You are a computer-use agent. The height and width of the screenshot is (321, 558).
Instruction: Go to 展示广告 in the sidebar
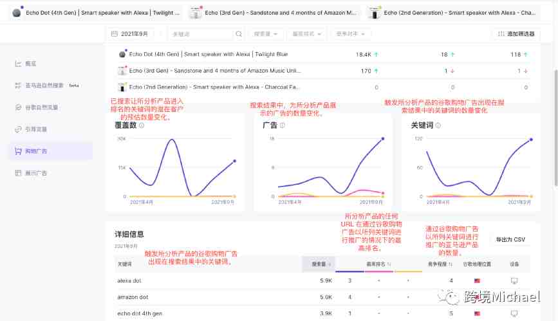35,173
